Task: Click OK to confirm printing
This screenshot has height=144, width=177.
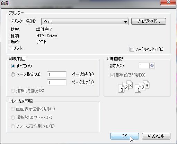Action: (125, 136)
